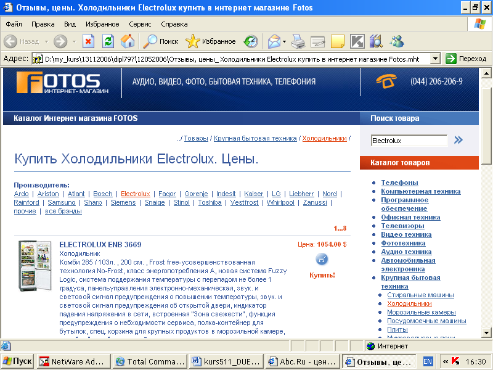
Task: Click the Kaspersky K toolbar icon
Action: click(357, 41)
